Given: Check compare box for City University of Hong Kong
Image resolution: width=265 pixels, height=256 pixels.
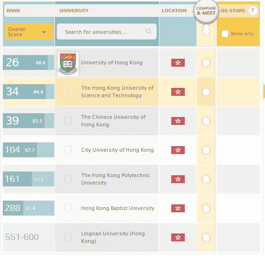Looking at the screenshot, I should click(x=206, y=150).
